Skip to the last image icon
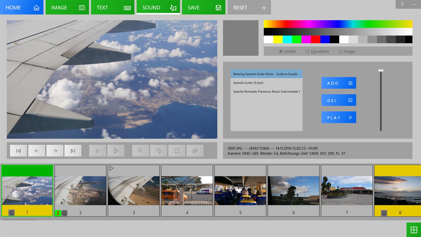 (x=73, y=150)
